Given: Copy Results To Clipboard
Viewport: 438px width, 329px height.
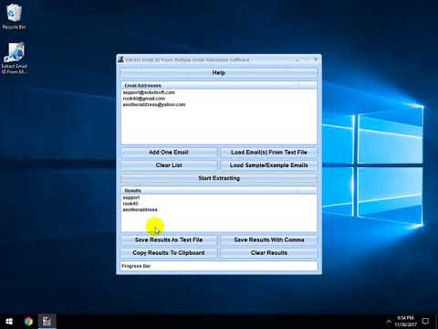Looking at the screenshot, I should click(169, 253).
